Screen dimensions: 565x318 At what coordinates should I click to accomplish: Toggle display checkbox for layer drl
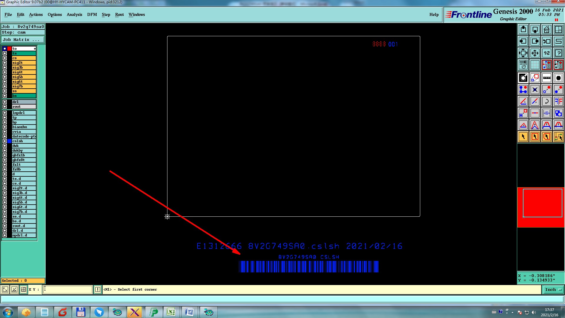click(x=5, y=102)
